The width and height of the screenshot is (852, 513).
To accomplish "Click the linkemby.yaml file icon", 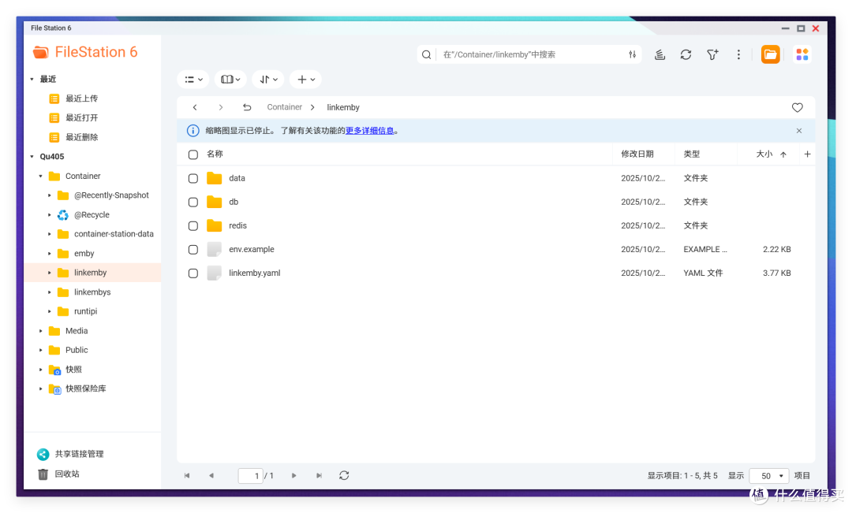I will (x=214, y=273).
